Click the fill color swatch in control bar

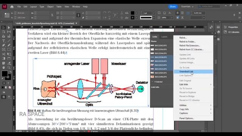coord(133,13)
